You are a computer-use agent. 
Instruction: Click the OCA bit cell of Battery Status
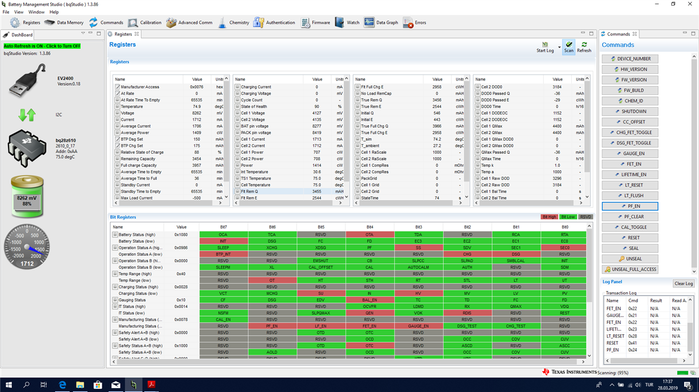click(x=223, y=234)
